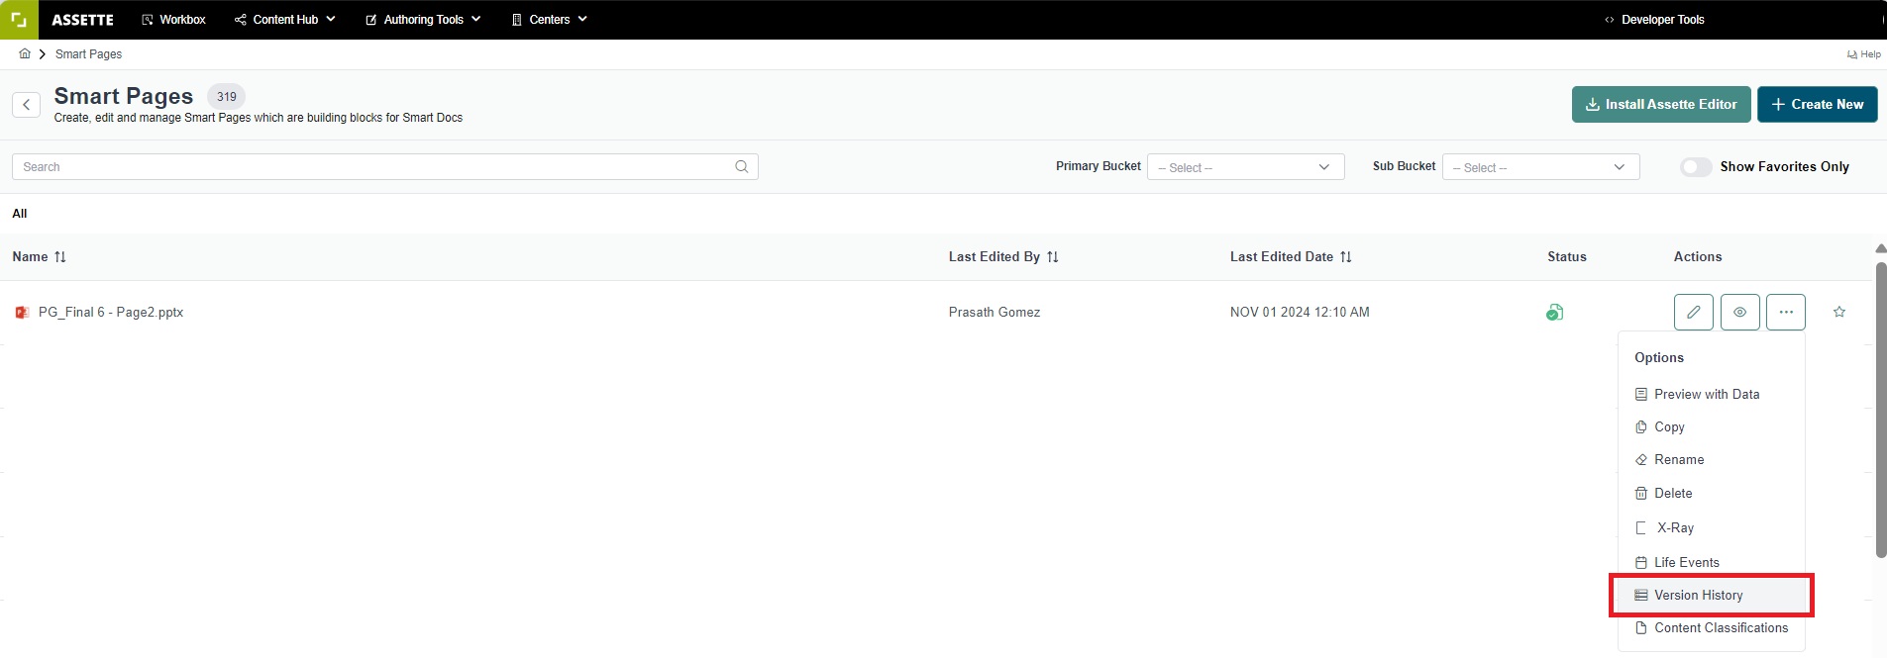Click the Assette logo icon
The height and width of the screenshot is (658, 1887).
pos(19,20)
